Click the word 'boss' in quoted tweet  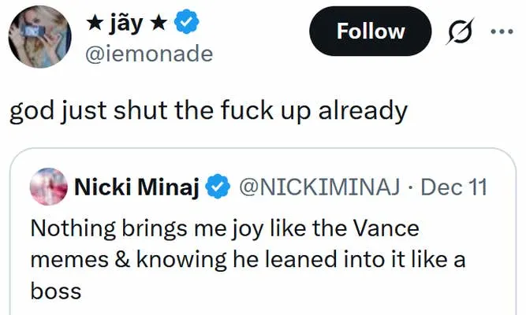pyautogui.click(x=56, y=291)
